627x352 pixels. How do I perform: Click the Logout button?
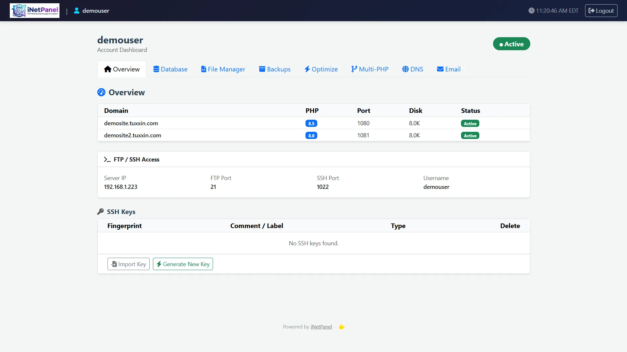(x=601, y=10)
